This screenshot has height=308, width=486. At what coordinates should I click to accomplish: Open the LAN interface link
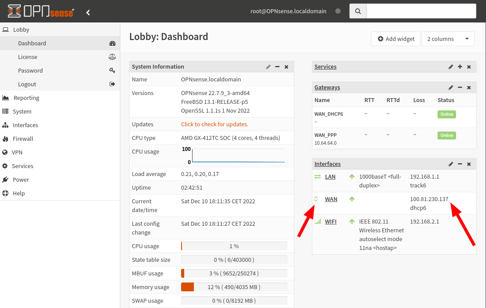(330, 177)
